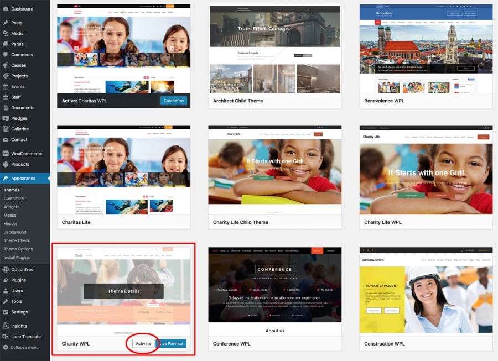Open Theme Options submenu item
The image size is (498, 361).
coord(18,249)
